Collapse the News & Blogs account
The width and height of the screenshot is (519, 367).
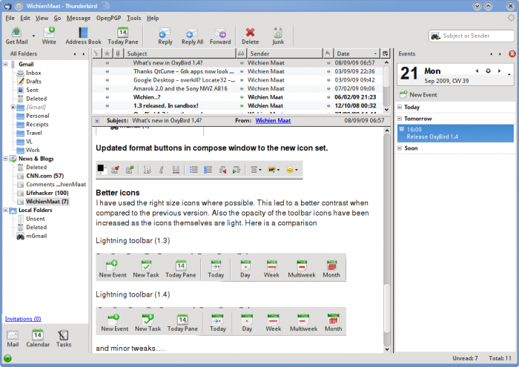[x=6, y=159]
